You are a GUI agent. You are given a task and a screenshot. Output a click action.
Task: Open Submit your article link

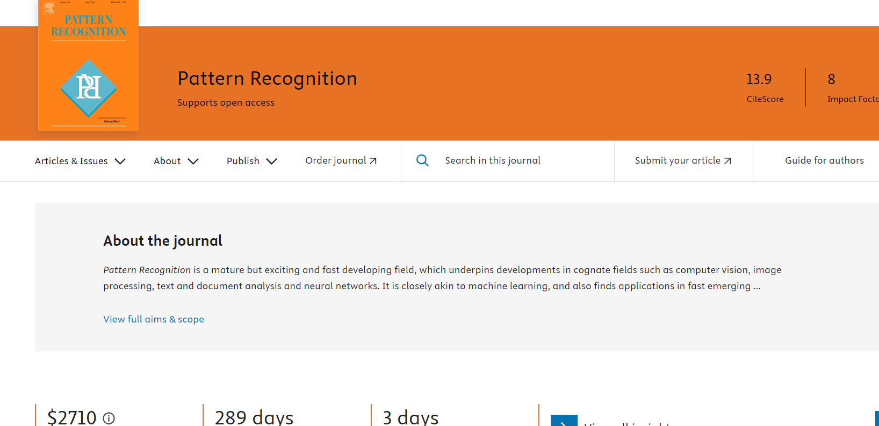[x=683, y=160]
